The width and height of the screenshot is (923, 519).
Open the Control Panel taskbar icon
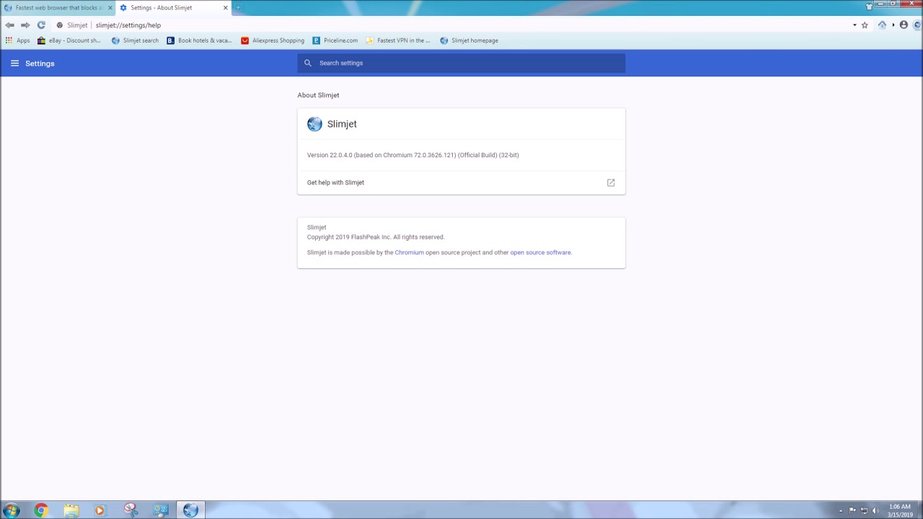[x=160, y=510]
